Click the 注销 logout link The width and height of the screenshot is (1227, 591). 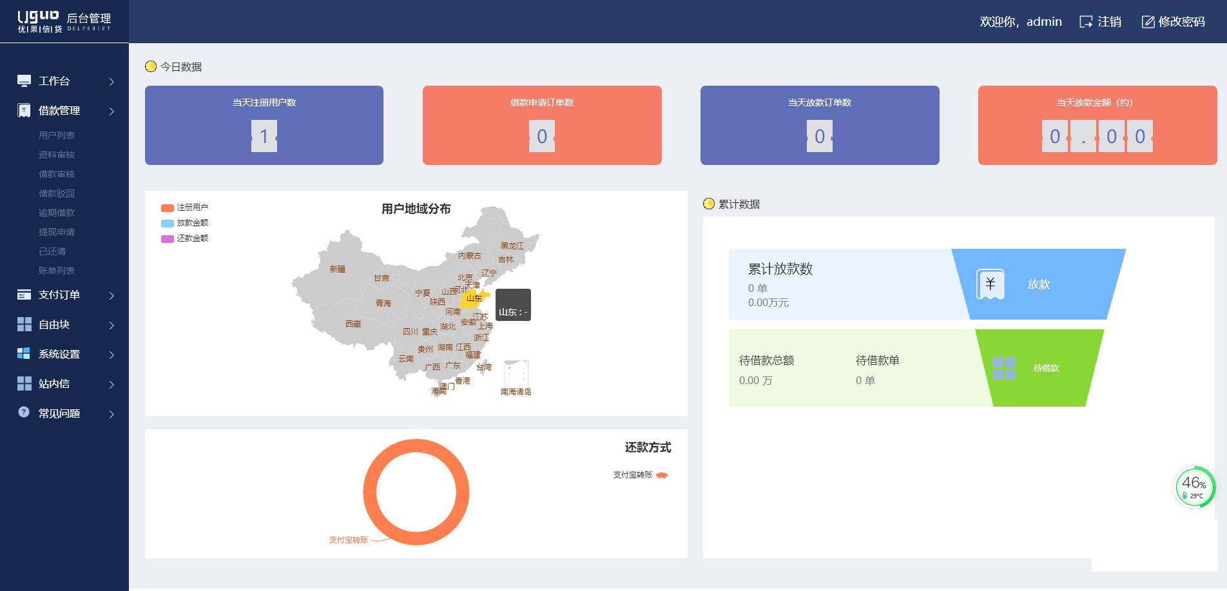coord(1101,22)
